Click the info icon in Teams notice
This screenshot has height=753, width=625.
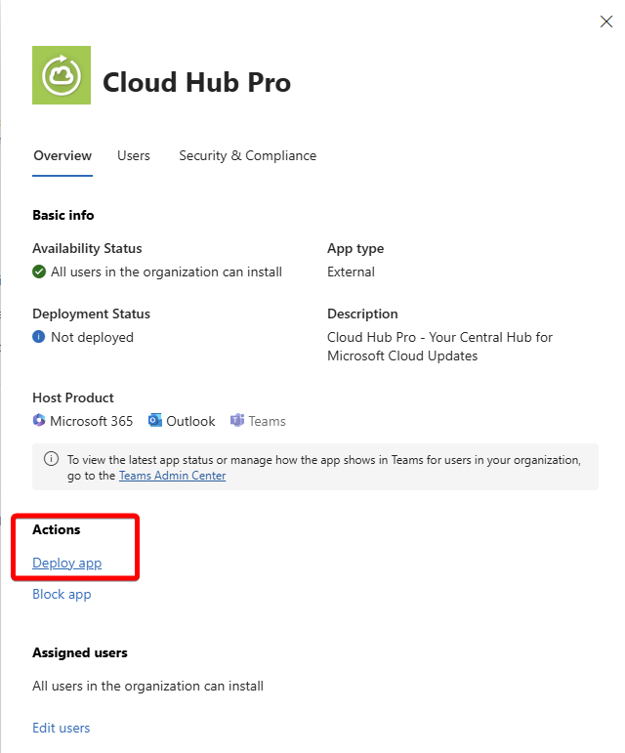[x=52, y=459]
